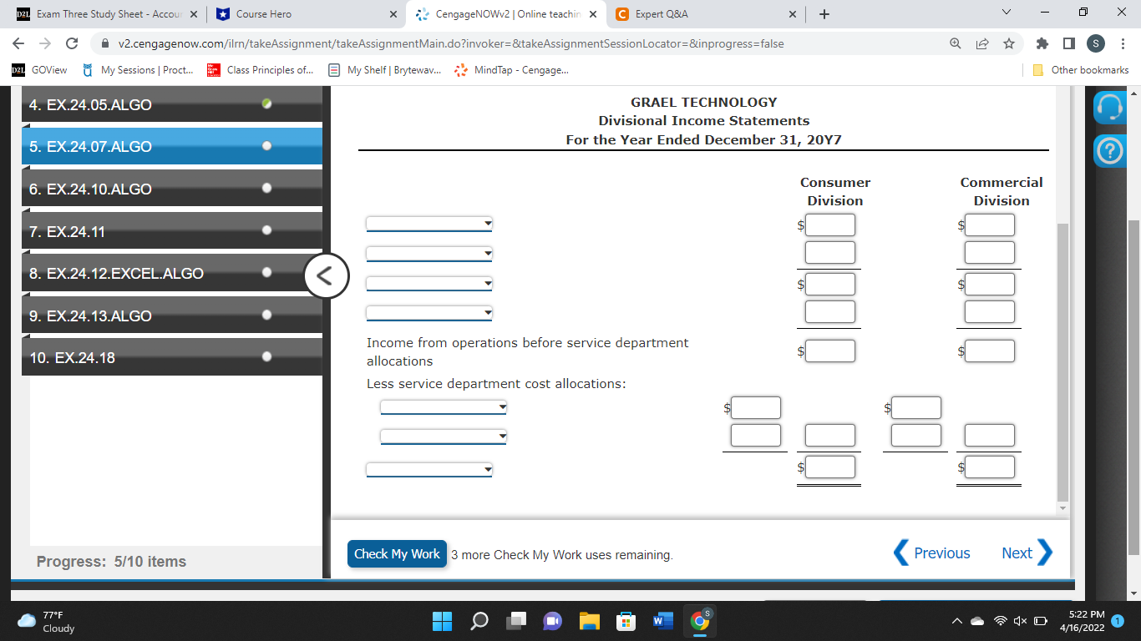The height and width of the screenshot is (641, 1141).
Task: Open item 8. EX.24.12.EXCEL.ALGO
Action: [172, 273]
